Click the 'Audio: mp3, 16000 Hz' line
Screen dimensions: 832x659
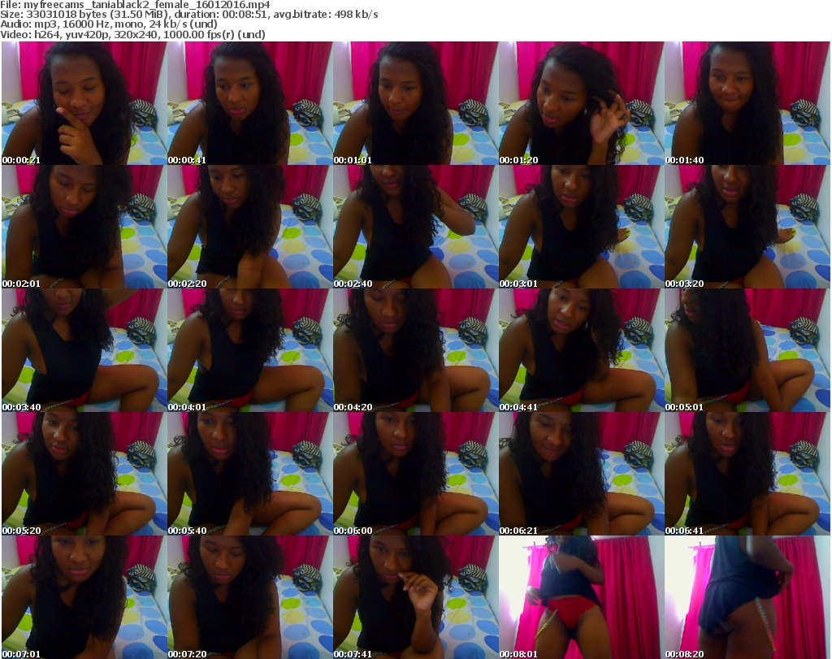[x=109, y=24]
